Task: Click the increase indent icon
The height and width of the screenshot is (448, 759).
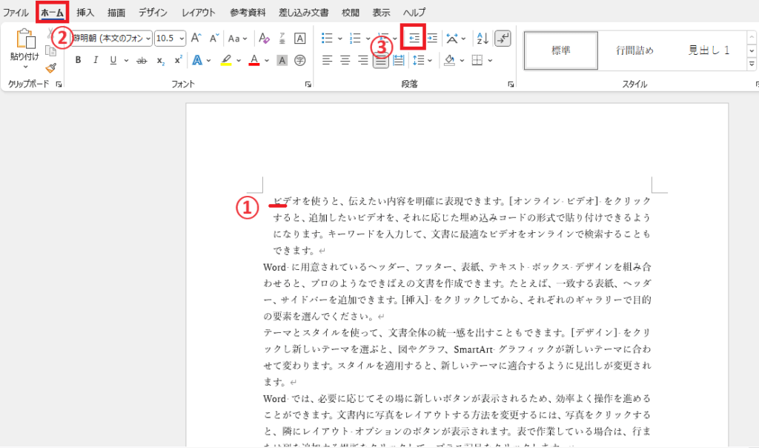Action: click(x=432, y=39)
